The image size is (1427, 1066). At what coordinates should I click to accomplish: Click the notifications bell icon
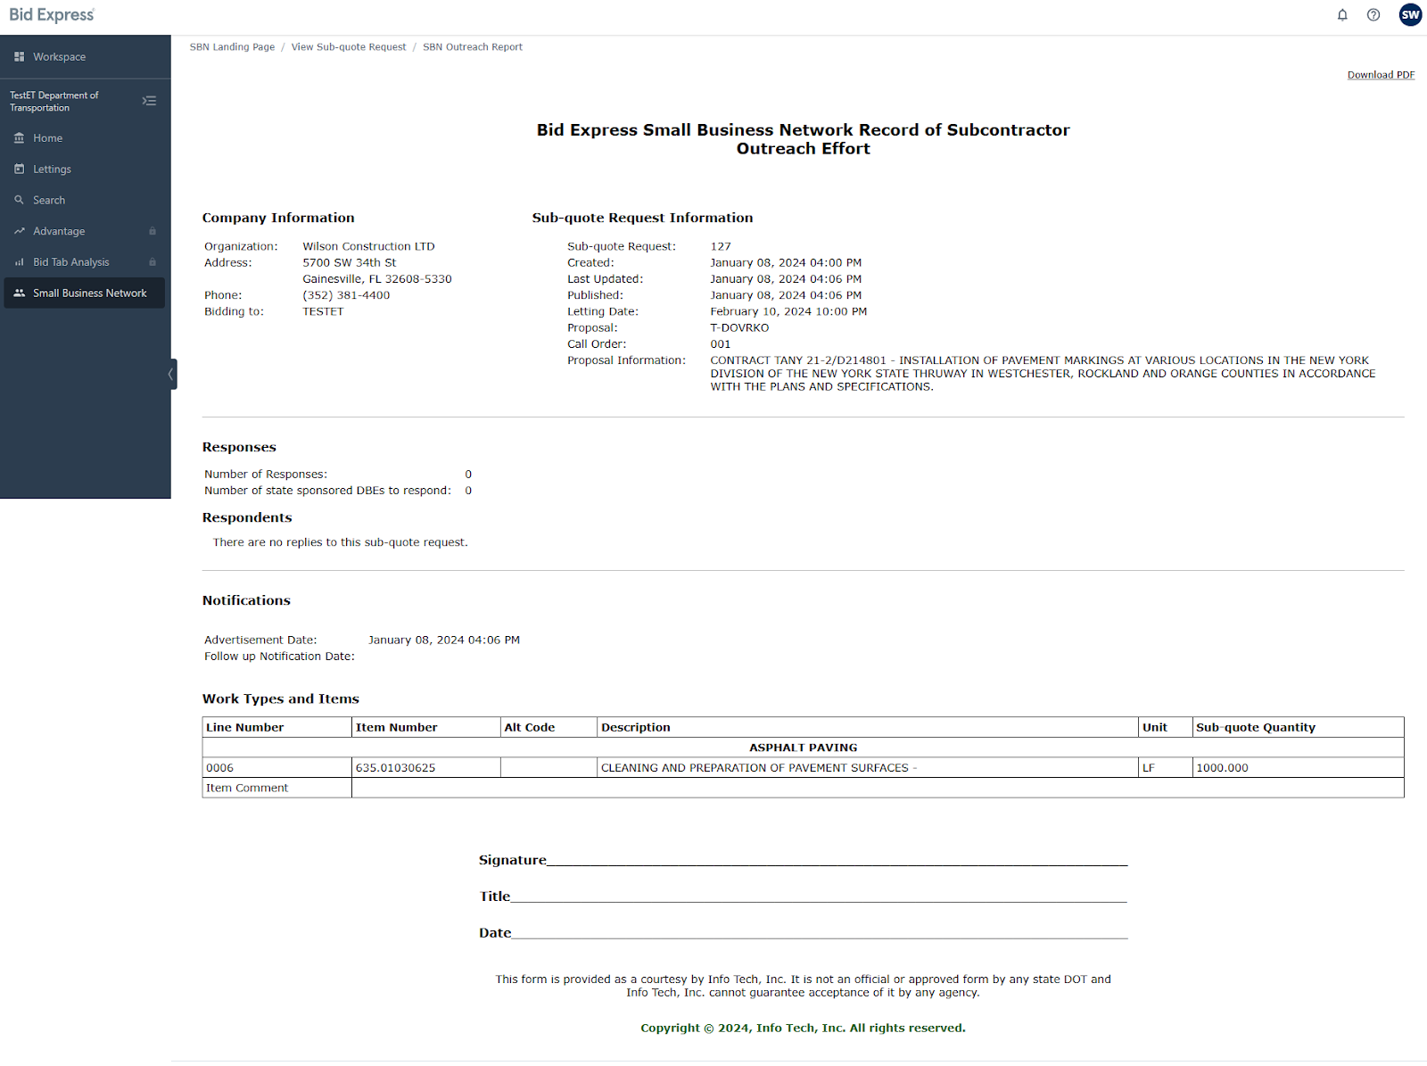tap(1342, 15)
